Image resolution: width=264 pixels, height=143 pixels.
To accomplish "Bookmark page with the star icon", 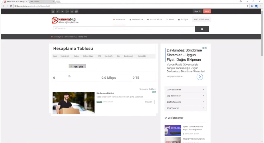I will coord(248,6).
